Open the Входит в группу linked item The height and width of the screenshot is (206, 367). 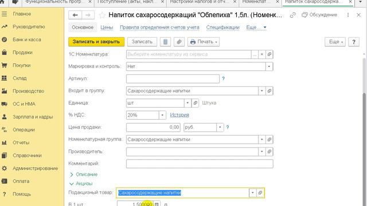click(270, 91)
